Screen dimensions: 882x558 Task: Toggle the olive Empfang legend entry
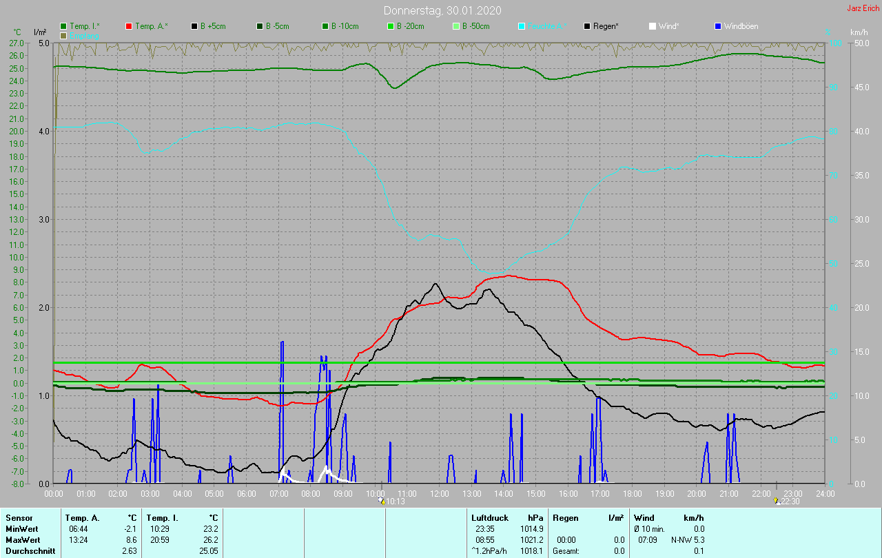click(63, 35)
